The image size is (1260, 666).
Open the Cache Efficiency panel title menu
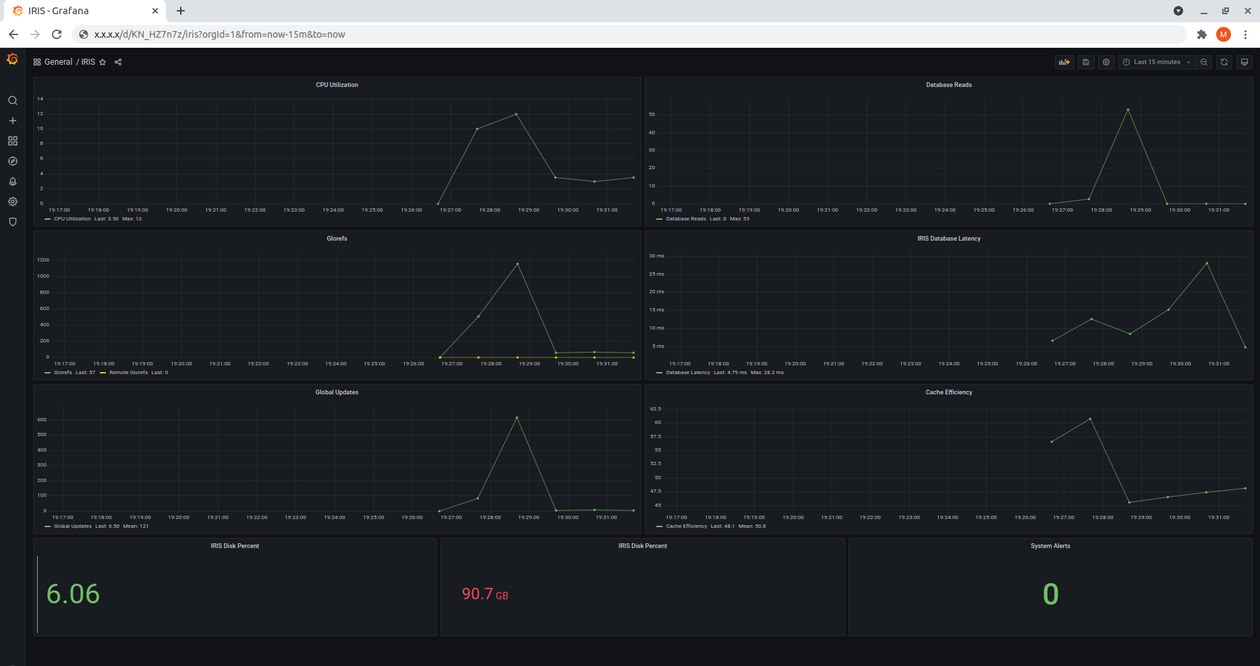coord(948,392)
